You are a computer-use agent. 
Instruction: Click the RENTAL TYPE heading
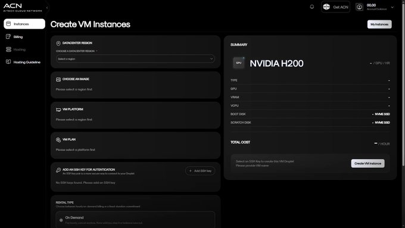(x=64, y=202)
